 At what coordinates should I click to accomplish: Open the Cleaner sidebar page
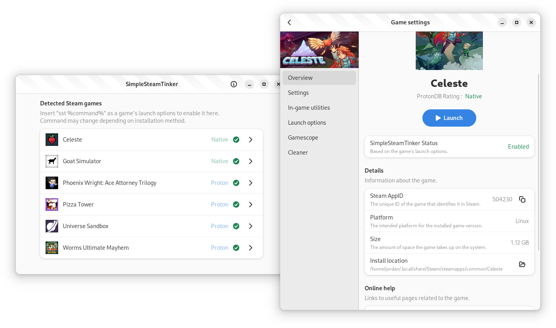coord(319,153)
